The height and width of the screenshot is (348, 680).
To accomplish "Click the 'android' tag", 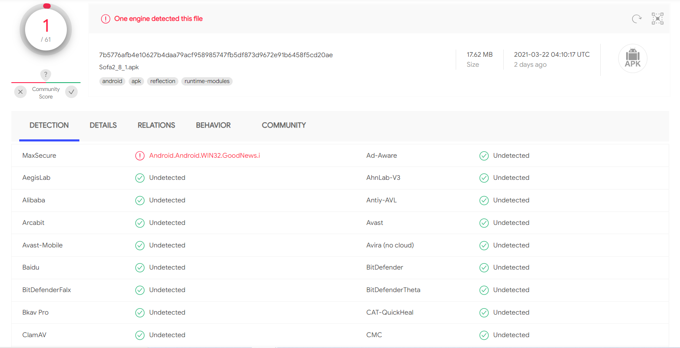I will [112, 81].
